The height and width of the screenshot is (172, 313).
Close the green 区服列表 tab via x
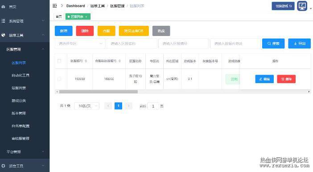[x=86, y=17]
